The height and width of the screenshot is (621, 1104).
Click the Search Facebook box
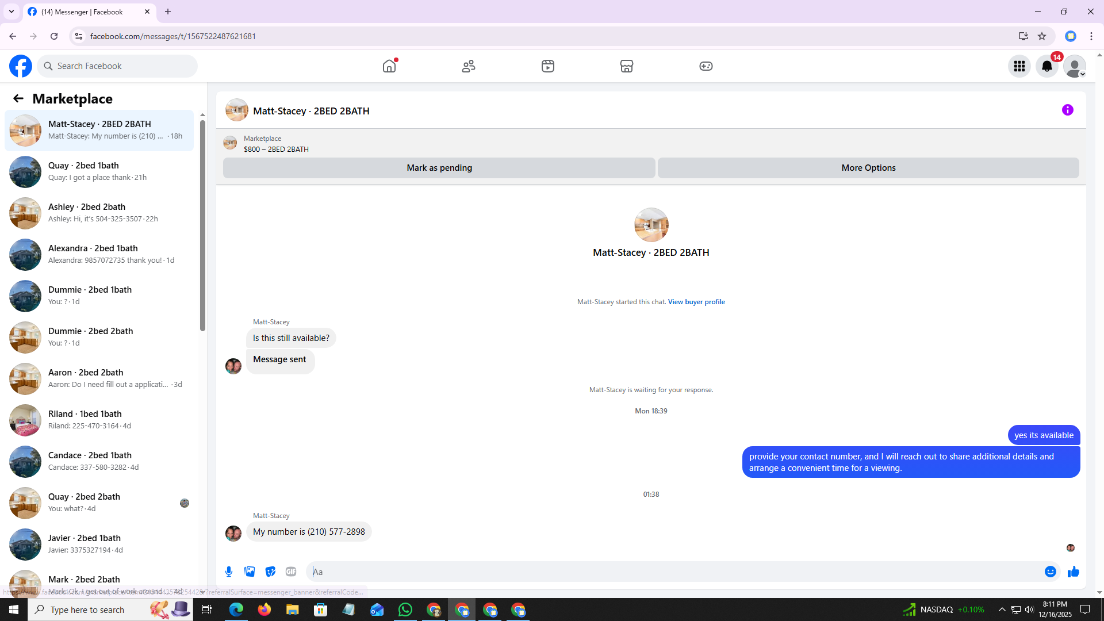click(118, 66)
